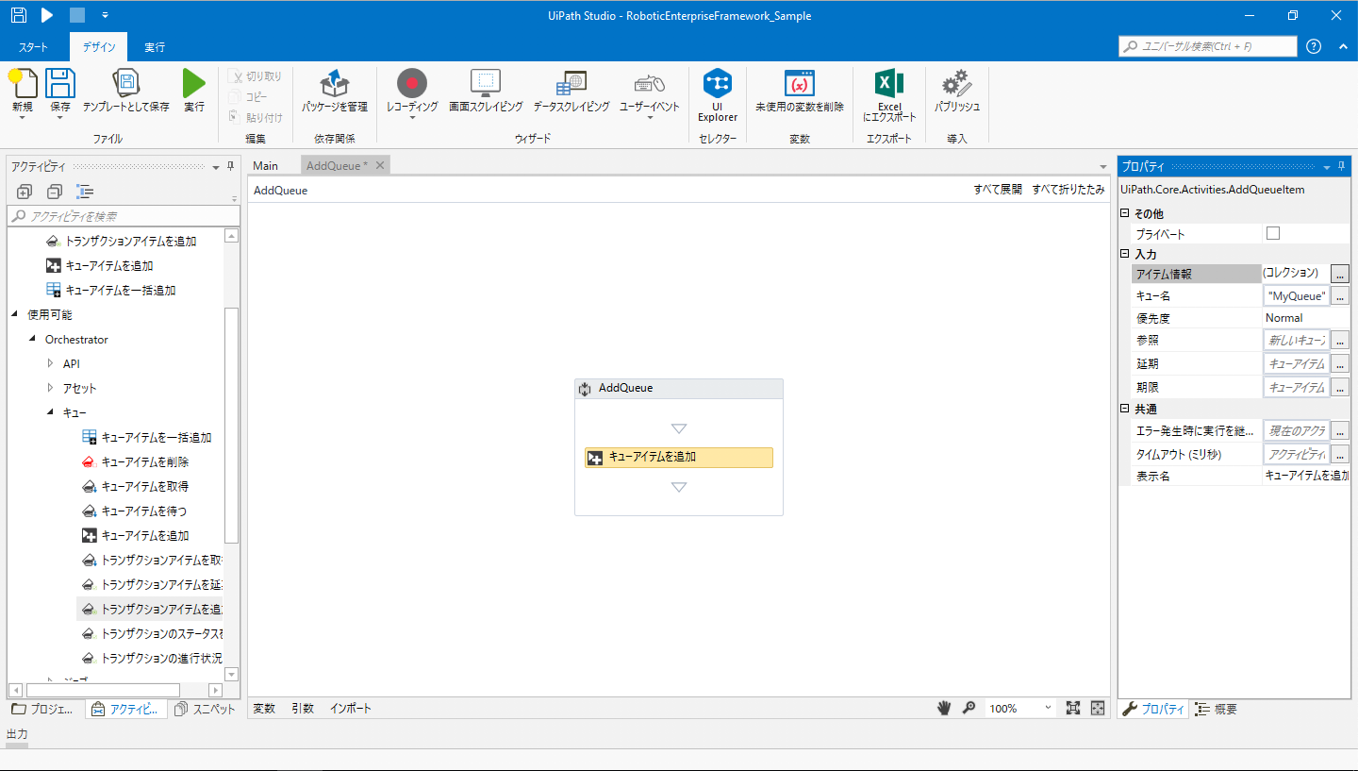Viewport: 1358px width, 771px height.
Task: Click the 保存 (Save) ribbon icon
Action: [60, 83]
